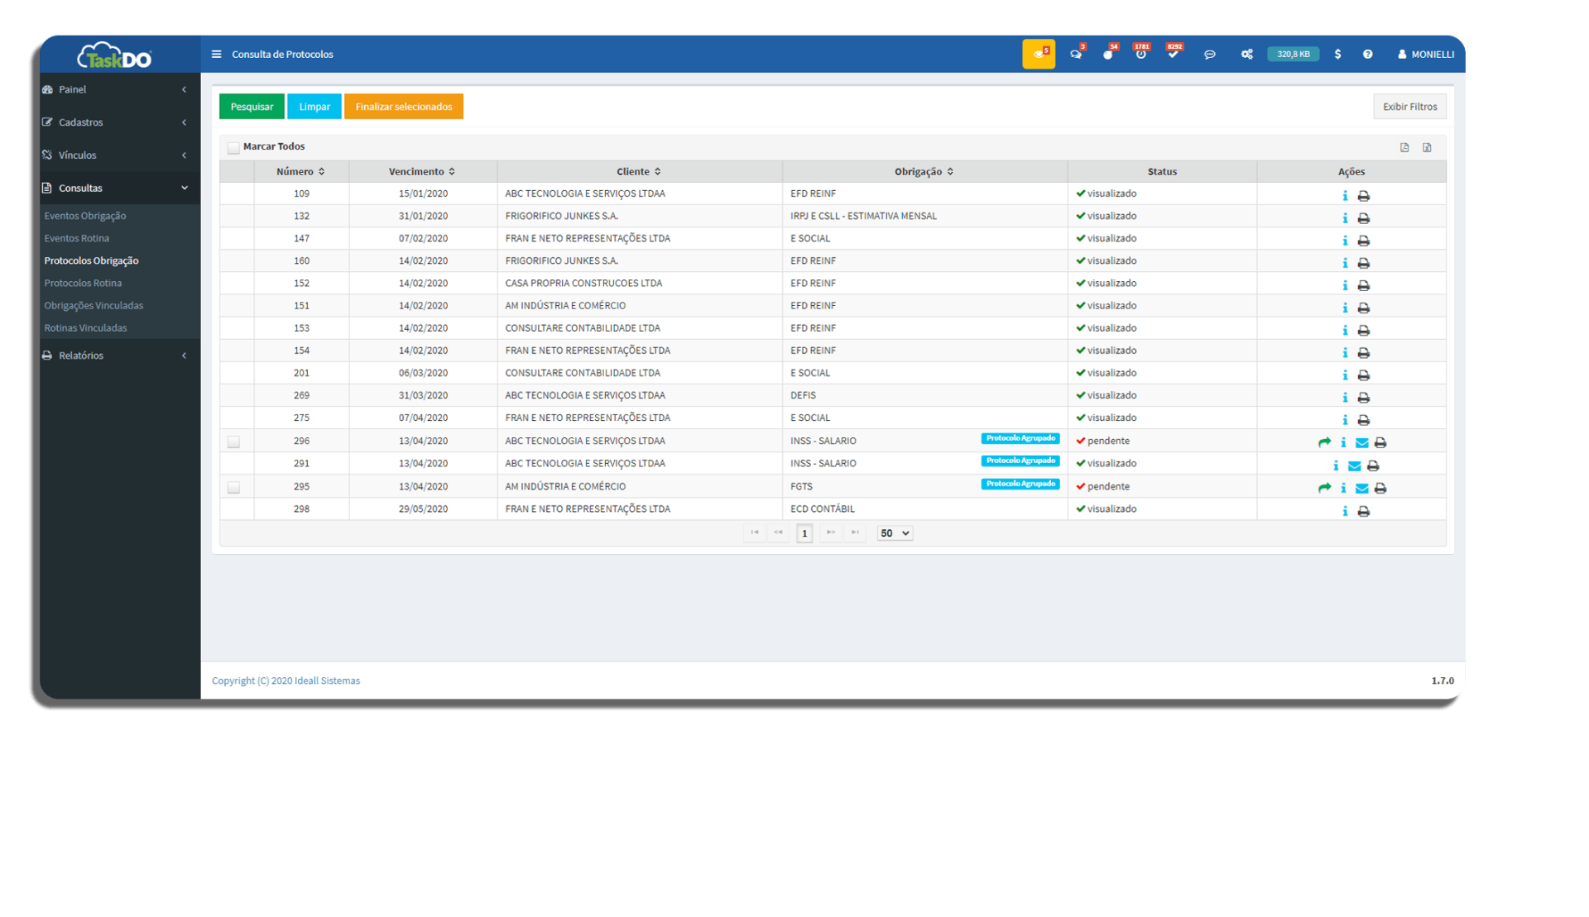Open the chat messages icon in the header
Screen dimensions: 1589x917
click(x=1209, y=55)
